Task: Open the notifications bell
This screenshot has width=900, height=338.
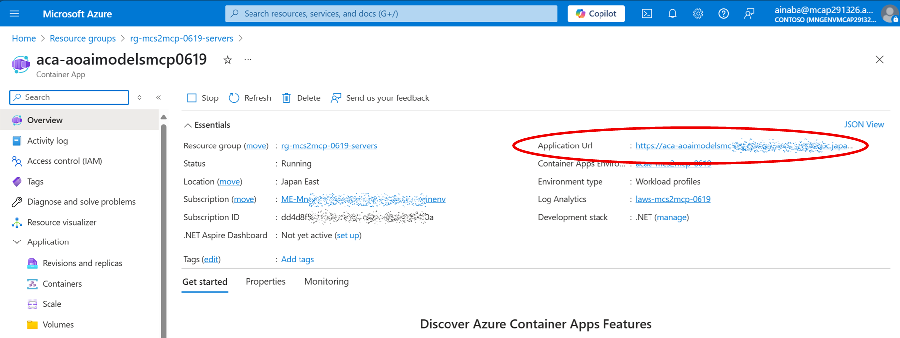Action: coord(672,14)
